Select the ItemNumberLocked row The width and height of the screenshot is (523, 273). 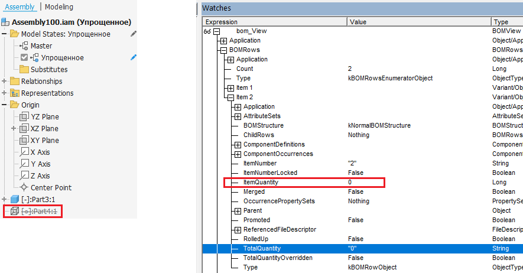click(x=363, y=173)
